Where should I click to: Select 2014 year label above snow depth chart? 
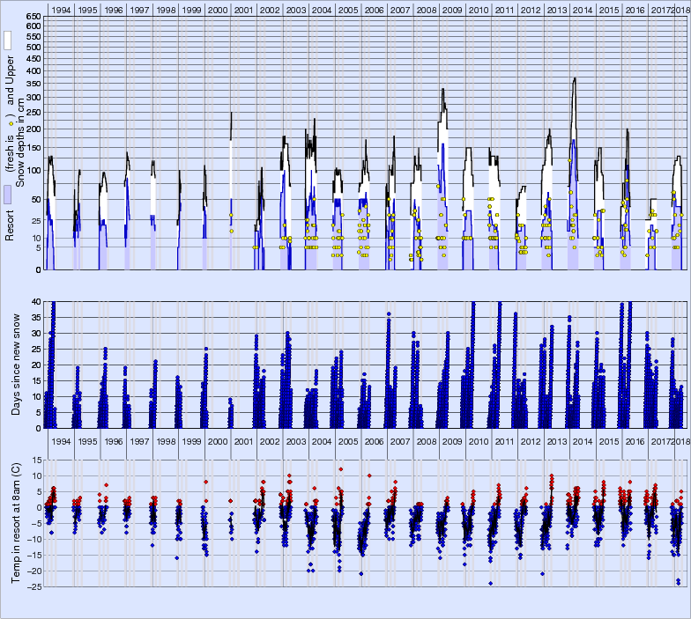coord(582,10)
